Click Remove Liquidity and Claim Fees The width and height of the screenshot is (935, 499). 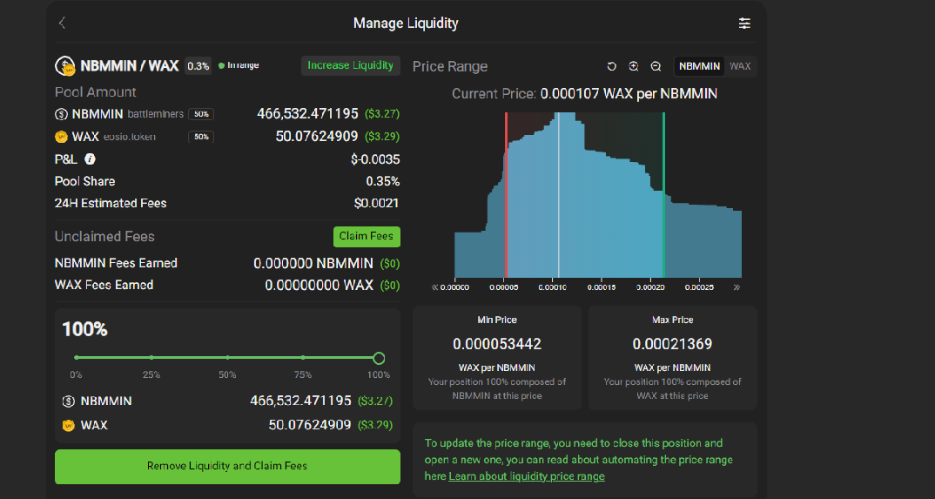[227, 466]
